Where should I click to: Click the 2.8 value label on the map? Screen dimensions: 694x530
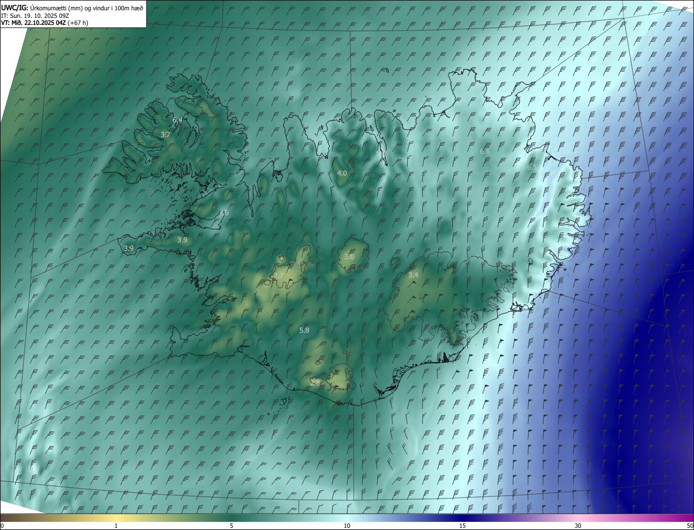(315, 383)
